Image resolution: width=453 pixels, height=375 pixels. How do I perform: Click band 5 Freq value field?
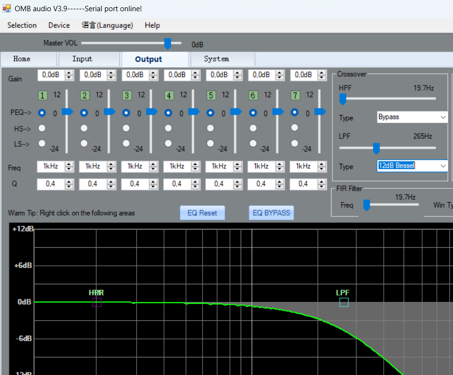point(219,166)
